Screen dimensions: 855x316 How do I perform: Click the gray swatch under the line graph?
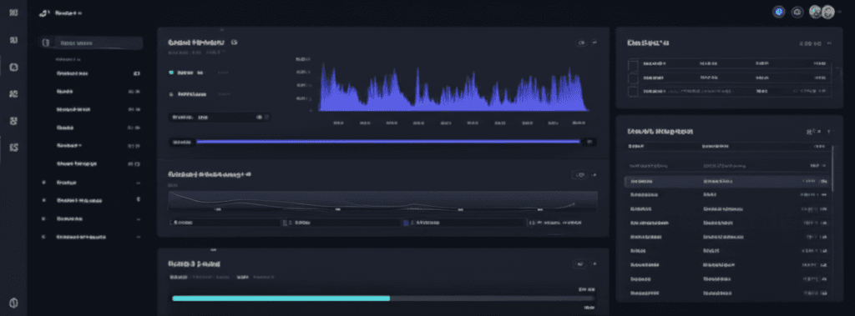(285, 223)
